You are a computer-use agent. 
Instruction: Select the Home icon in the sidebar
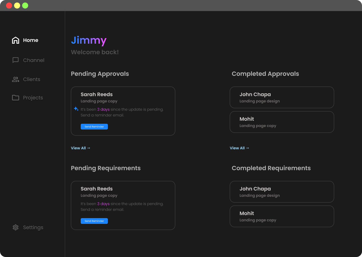tap(15, 40)
